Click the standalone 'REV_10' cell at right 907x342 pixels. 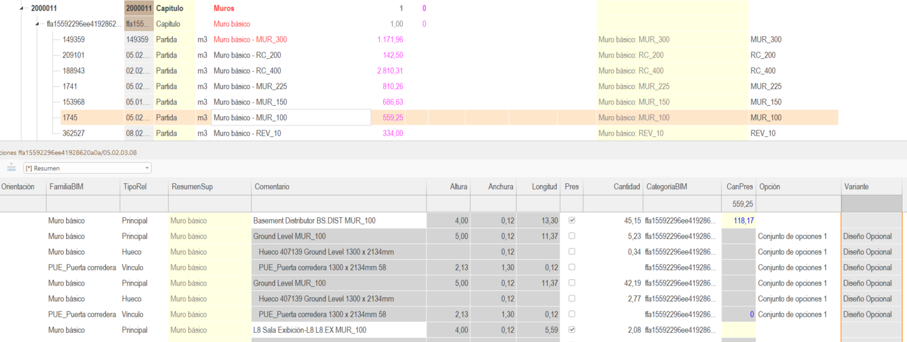(763, 133)
